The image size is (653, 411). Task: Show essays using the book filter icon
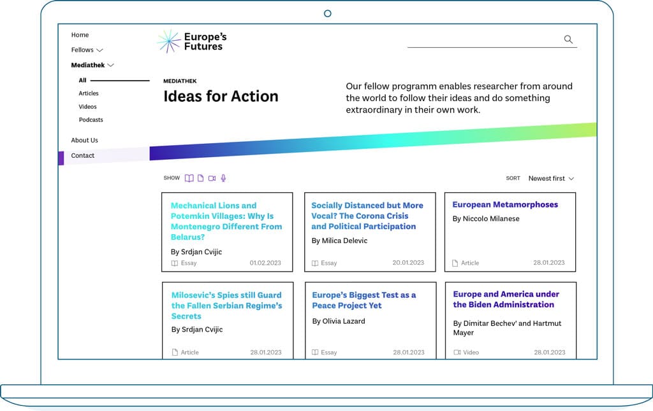(x=189, y=178)
